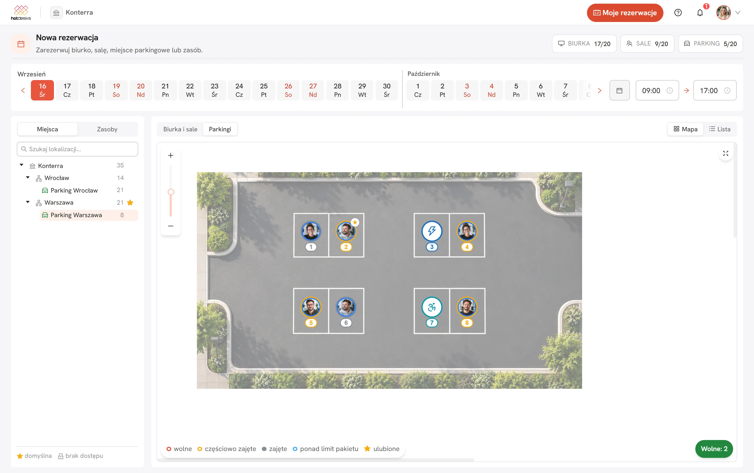The height and width of the screenshot is (473, 754).
Task: Click the hotdesks logo
Action: pos(21,13)
